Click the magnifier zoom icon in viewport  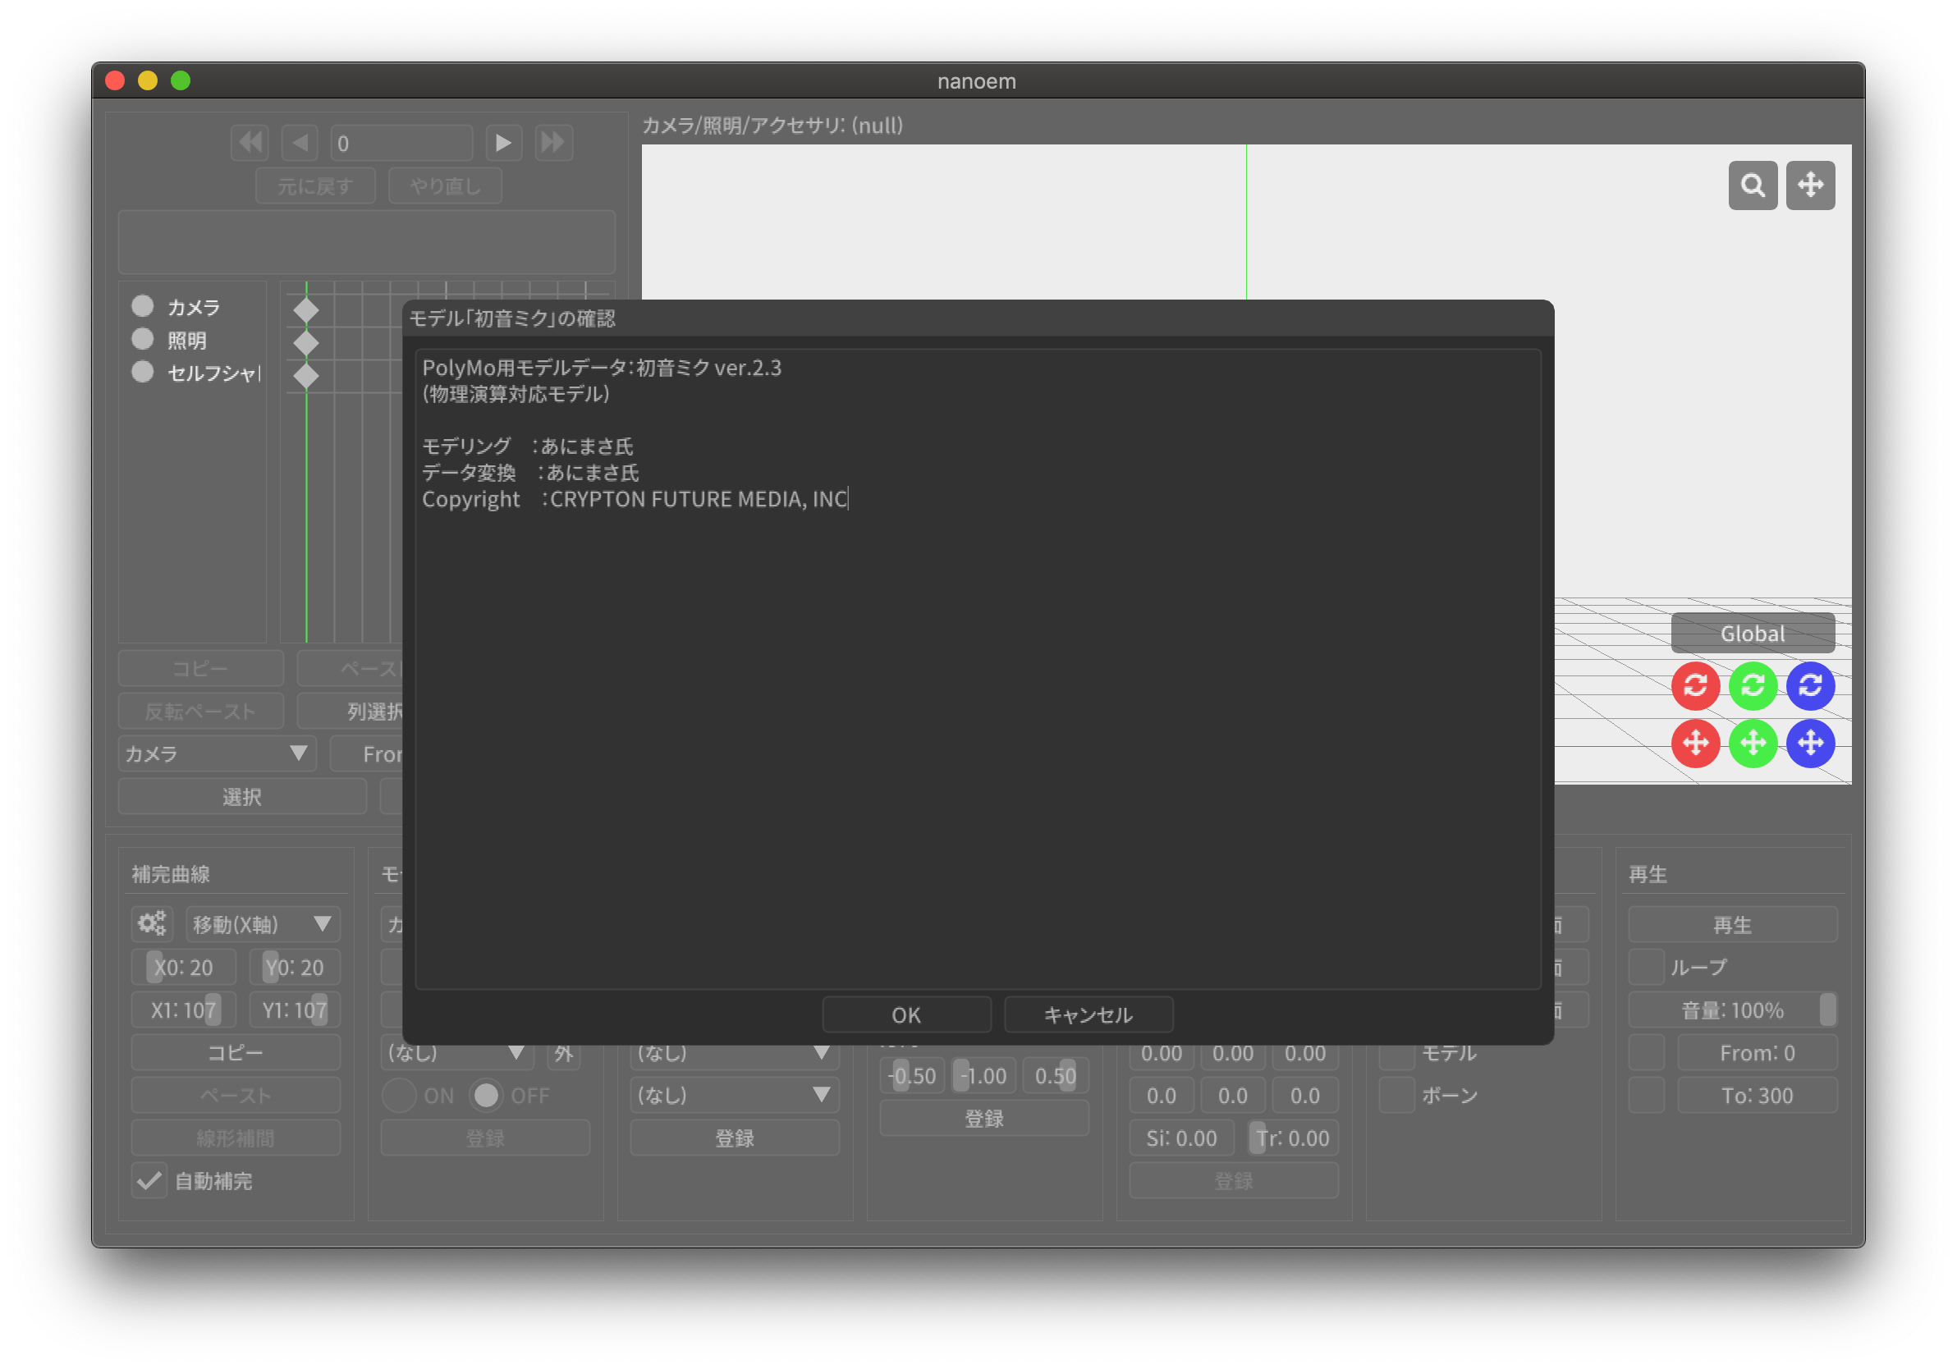(x=1752, y=185)
